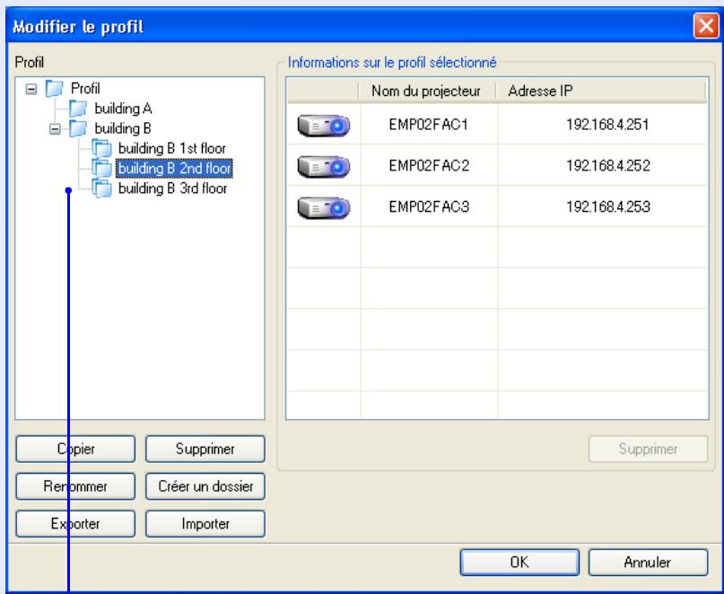Viewport: 724px width, 594px height.
Task: Select building B 3rd floor profile
Action: coord(172,188)
